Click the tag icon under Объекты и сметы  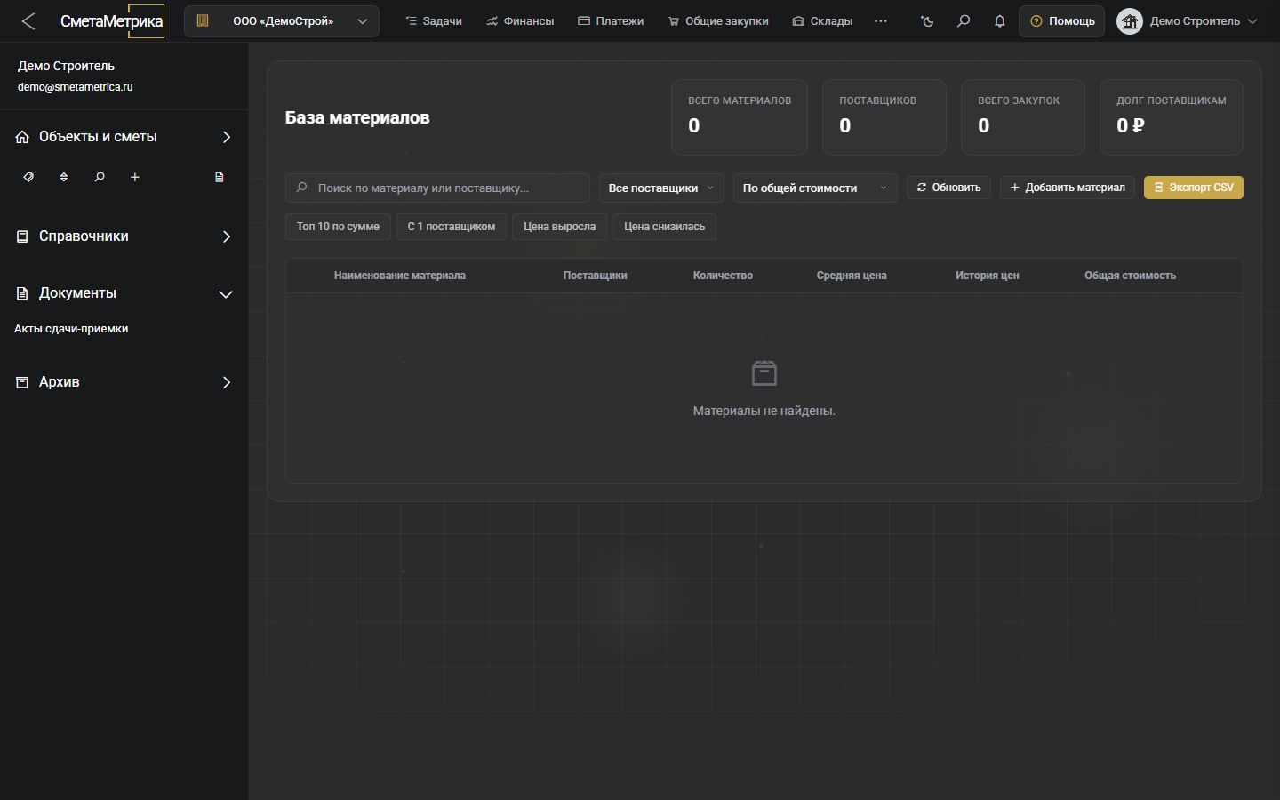click(28, 177)
